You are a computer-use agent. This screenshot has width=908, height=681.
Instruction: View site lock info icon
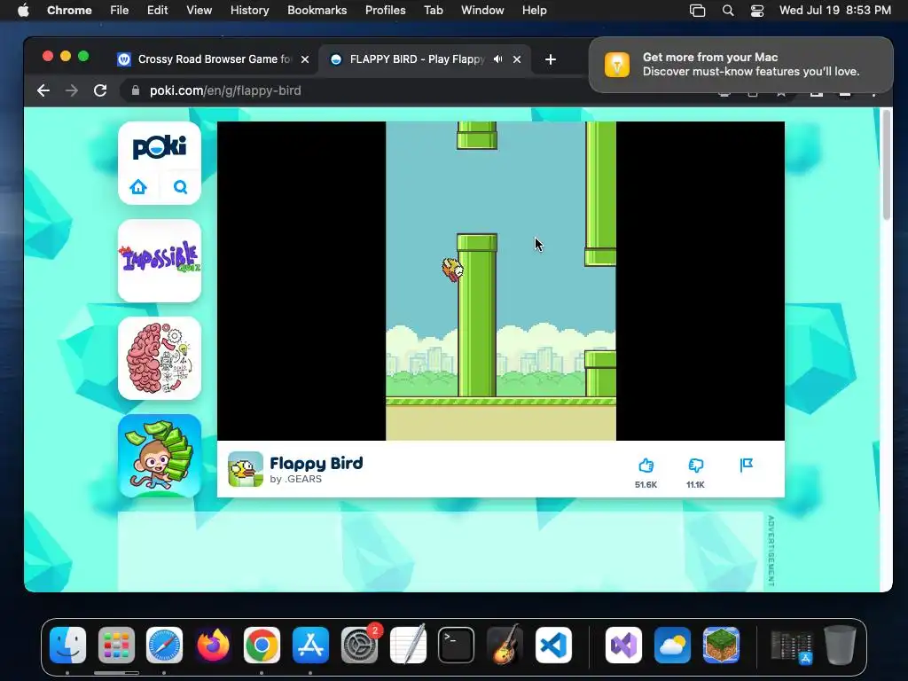point(136,91)
